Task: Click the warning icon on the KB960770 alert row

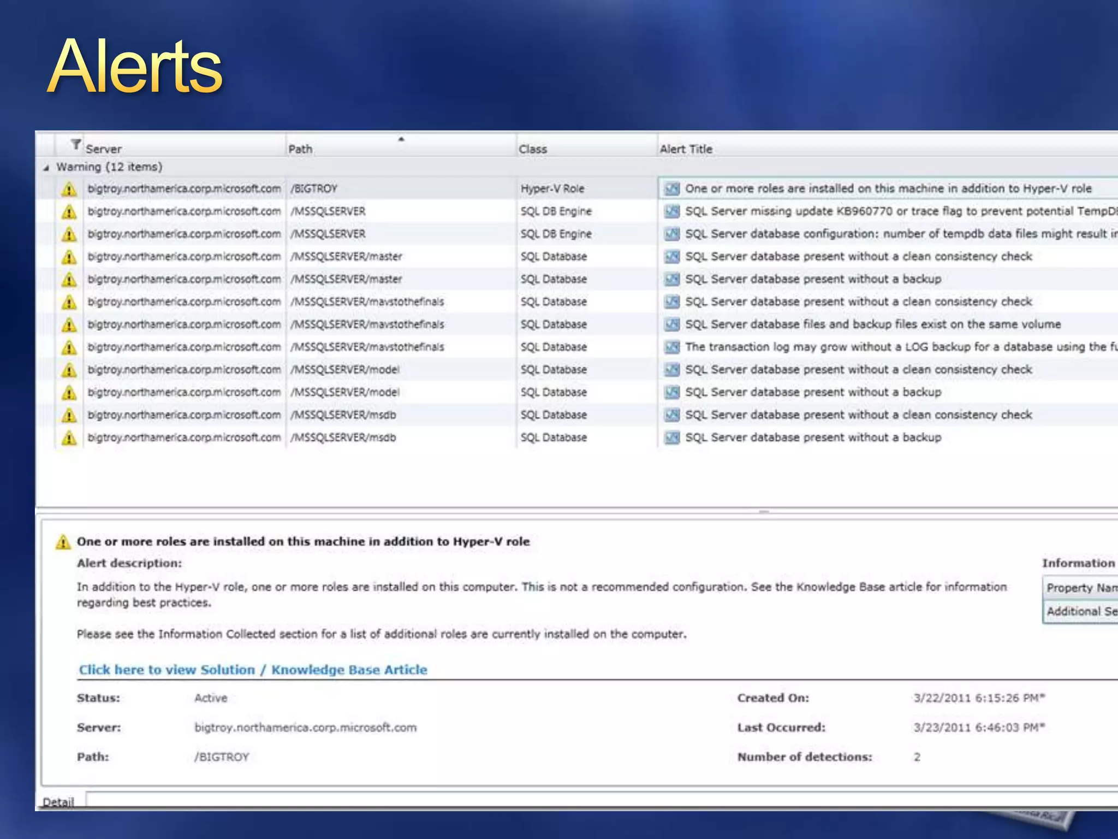Action: [69, 211]
